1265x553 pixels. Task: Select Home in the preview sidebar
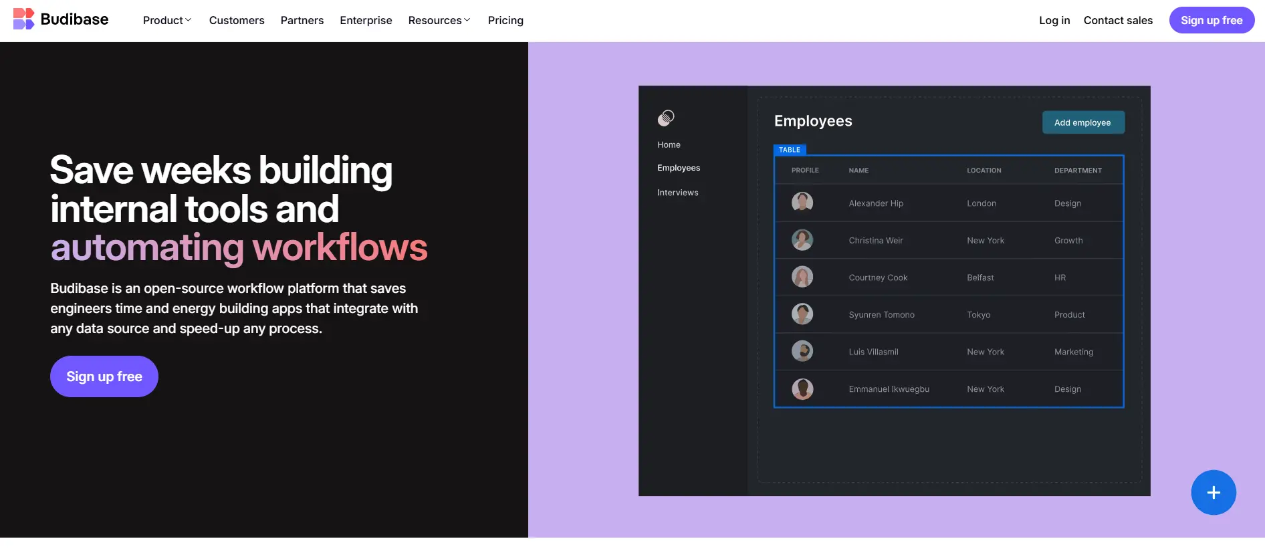669,144
